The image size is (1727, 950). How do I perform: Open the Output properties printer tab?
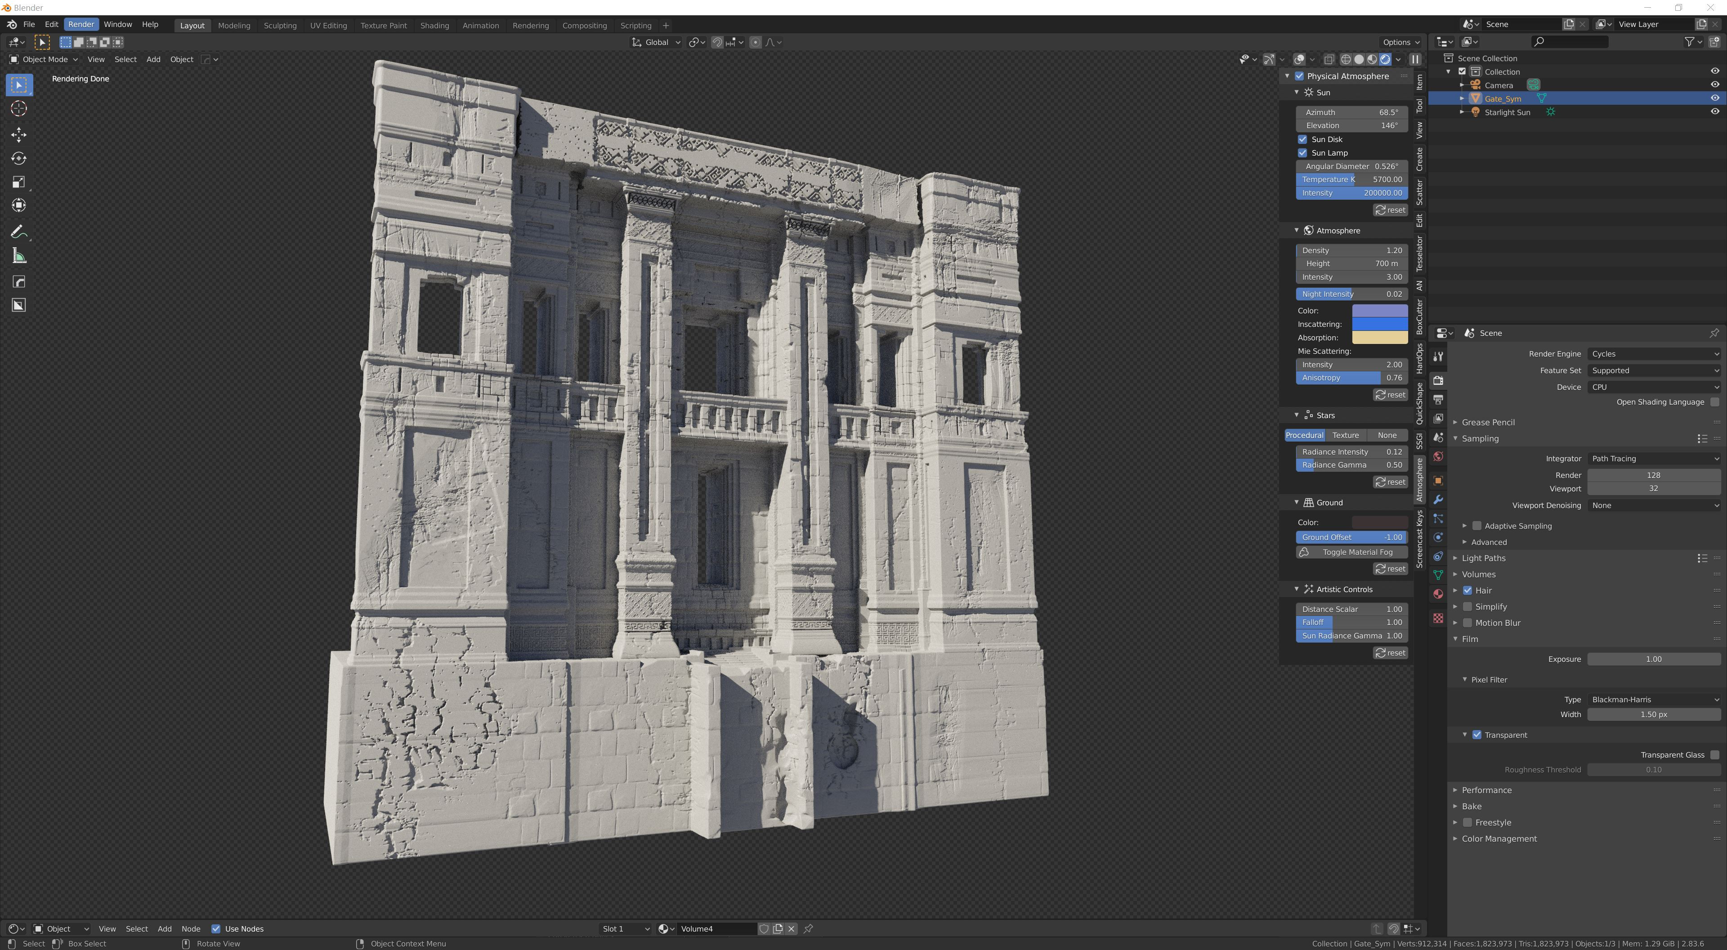pyautogui.click(x=1438, y=399)
